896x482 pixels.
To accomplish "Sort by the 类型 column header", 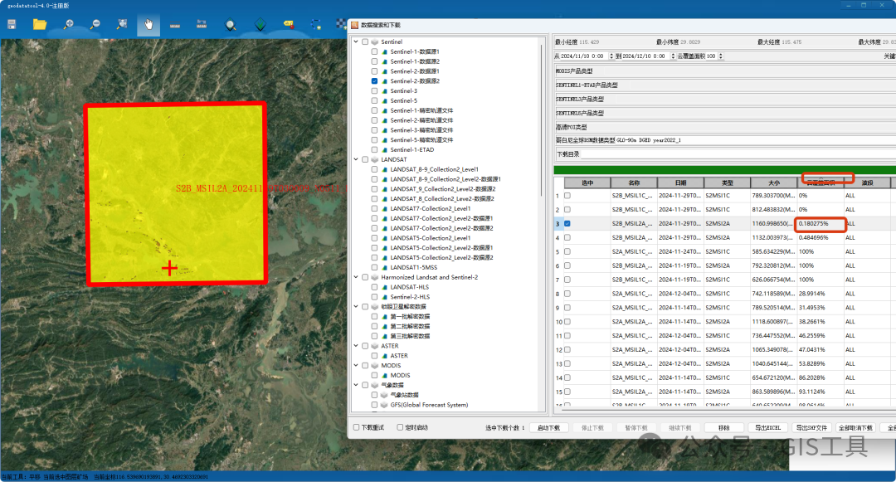I will tap(728, 183).
